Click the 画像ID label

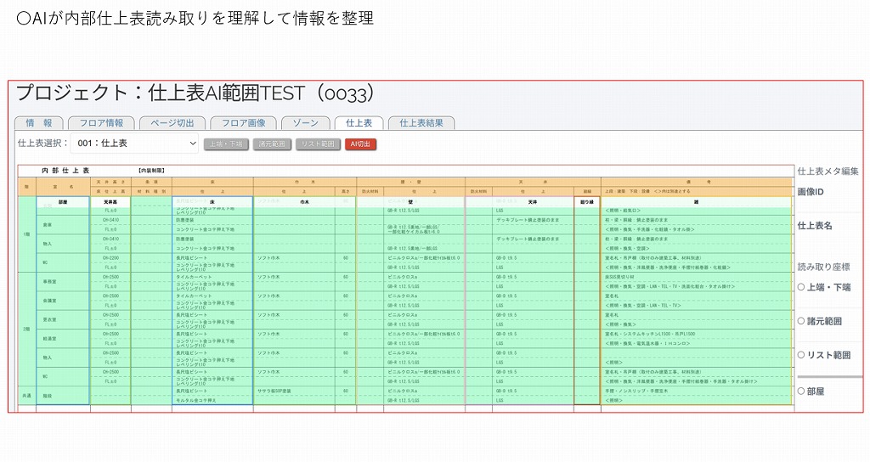[x=811, y=192]
